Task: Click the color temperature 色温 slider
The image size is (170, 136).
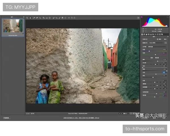Action: (x=155, y=51)
